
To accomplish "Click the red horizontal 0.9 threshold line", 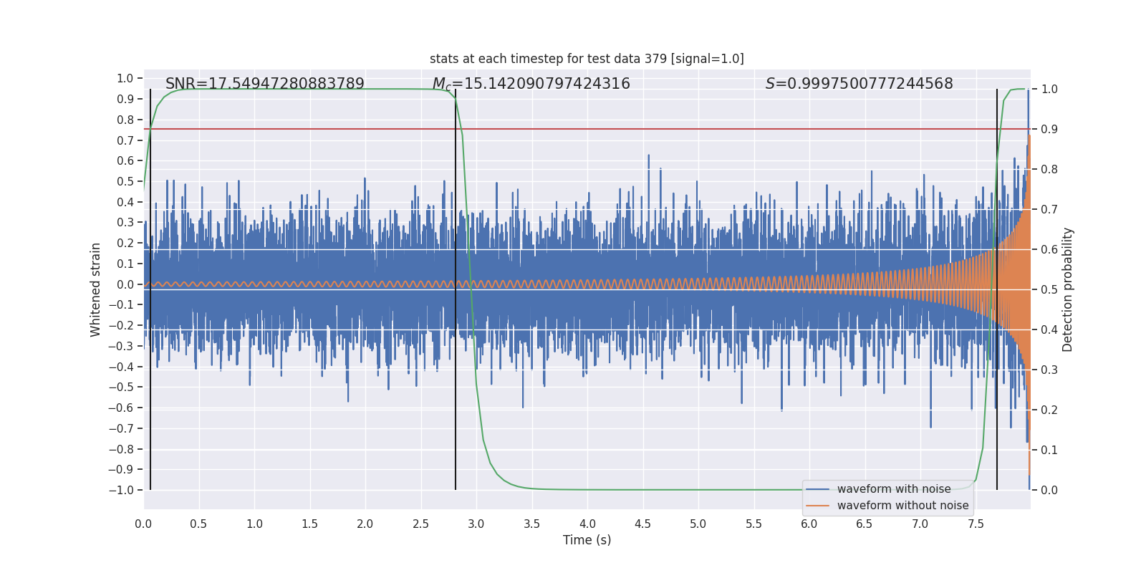I will (587, 129).
